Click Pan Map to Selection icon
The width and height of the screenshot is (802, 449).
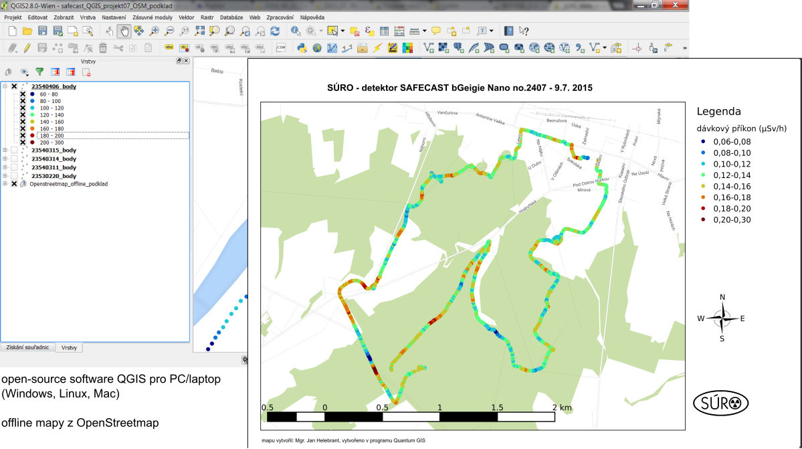click(x=138, y=31)
